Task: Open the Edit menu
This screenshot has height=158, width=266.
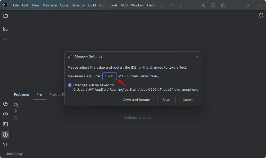Action: pyautogui.click(x=25, y=5)
